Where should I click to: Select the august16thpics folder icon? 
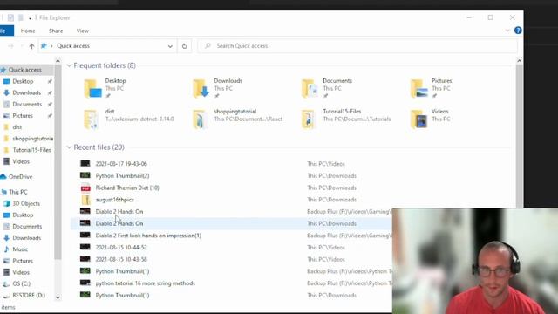[x=85, y=200]
